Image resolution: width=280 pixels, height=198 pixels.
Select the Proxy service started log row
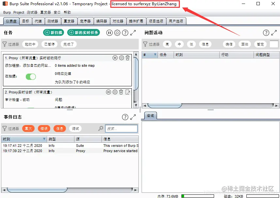click(70, 151)
